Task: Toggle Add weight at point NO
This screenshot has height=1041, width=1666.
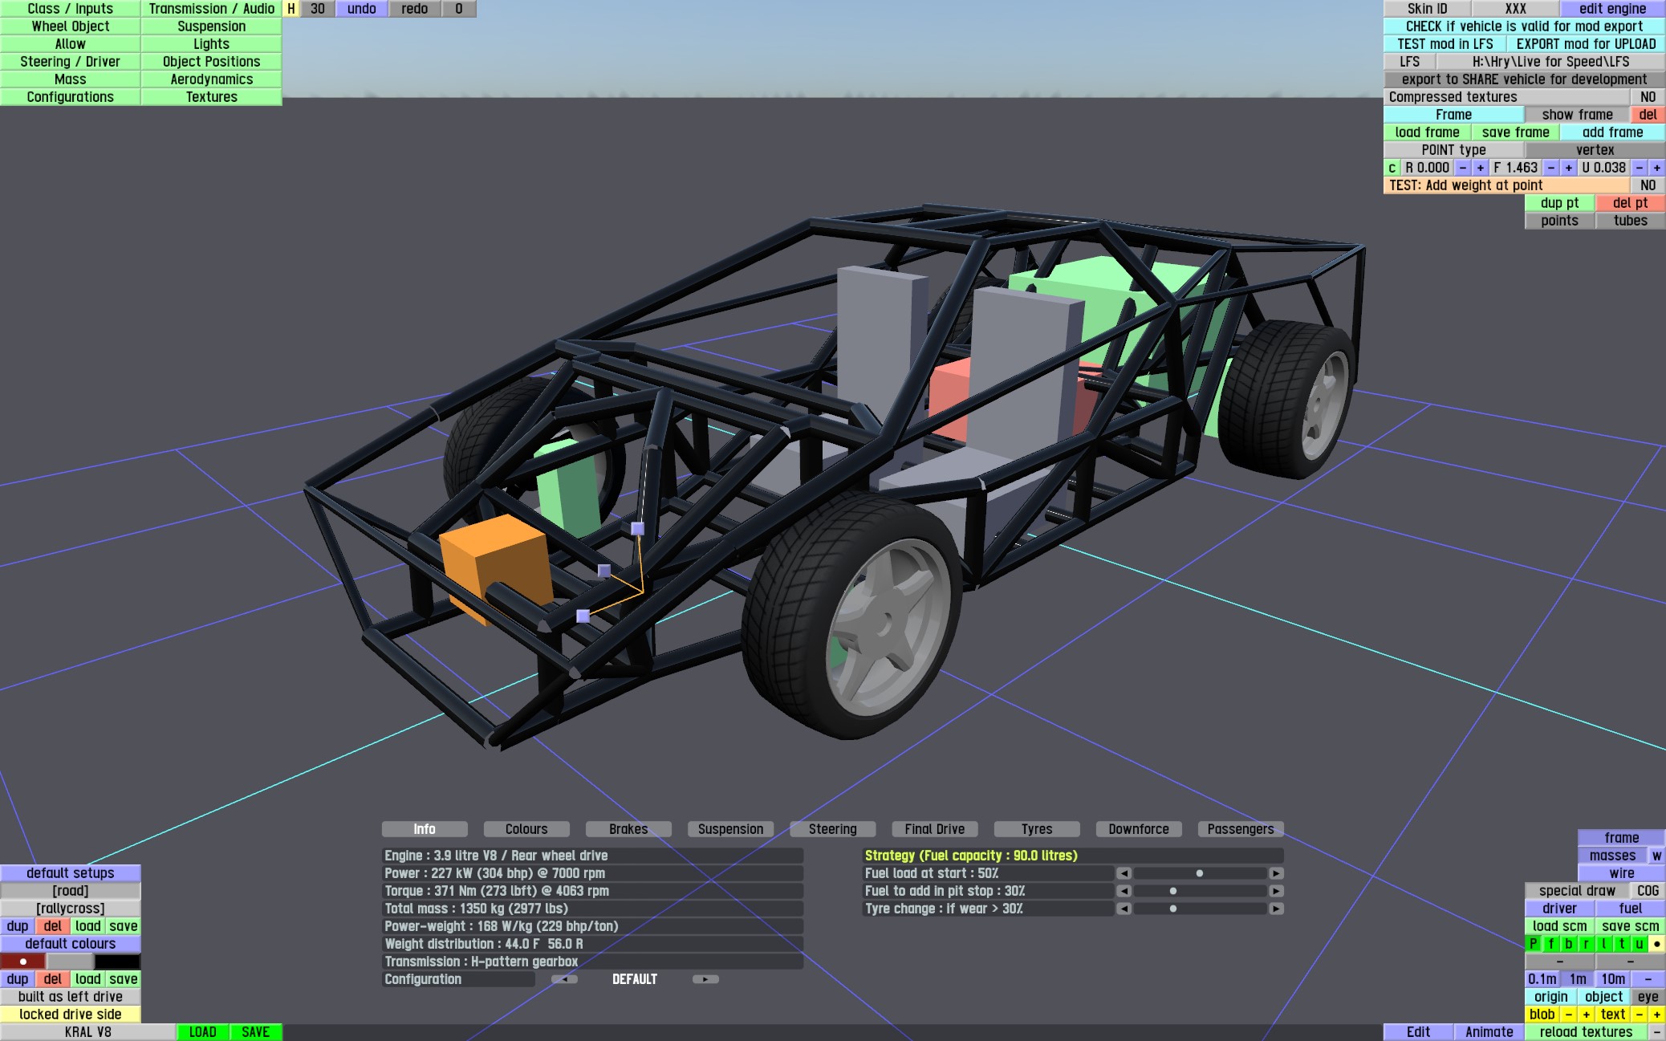Action: [x=1648, y=185]
